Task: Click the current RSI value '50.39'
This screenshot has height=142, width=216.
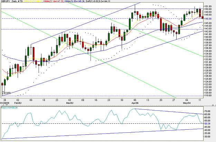Action: point(207,124)
